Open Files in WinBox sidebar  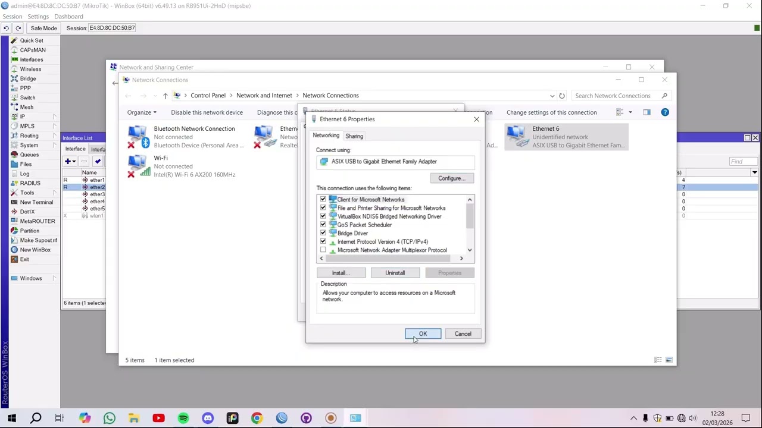pos(26,164)
